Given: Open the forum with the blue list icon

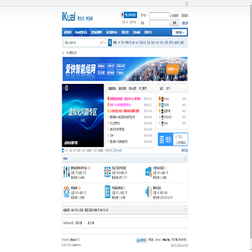Looking at the screenshot, I should point(107,192).
